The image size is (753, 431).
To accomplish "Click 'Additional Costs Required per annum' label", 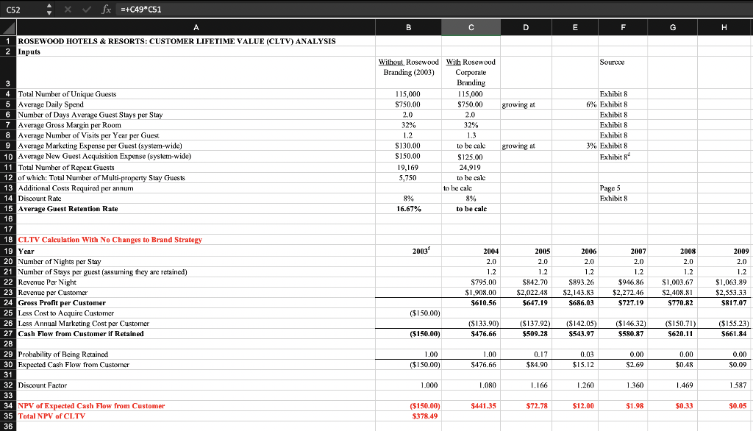I will [76, 188].
